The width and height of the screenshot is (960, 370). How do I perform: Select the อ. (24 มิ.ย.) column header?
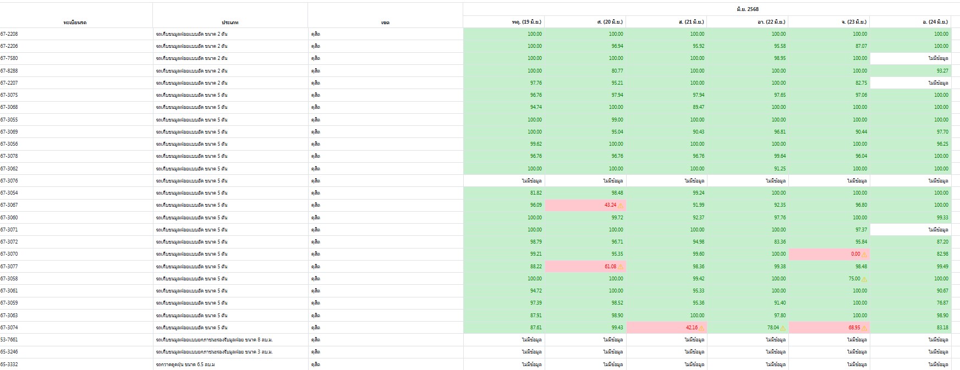click(x=935, y=22)
